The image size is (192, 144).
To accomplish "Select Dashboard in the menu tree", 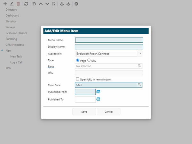I will pyautogui.click(x=12, y=15).
